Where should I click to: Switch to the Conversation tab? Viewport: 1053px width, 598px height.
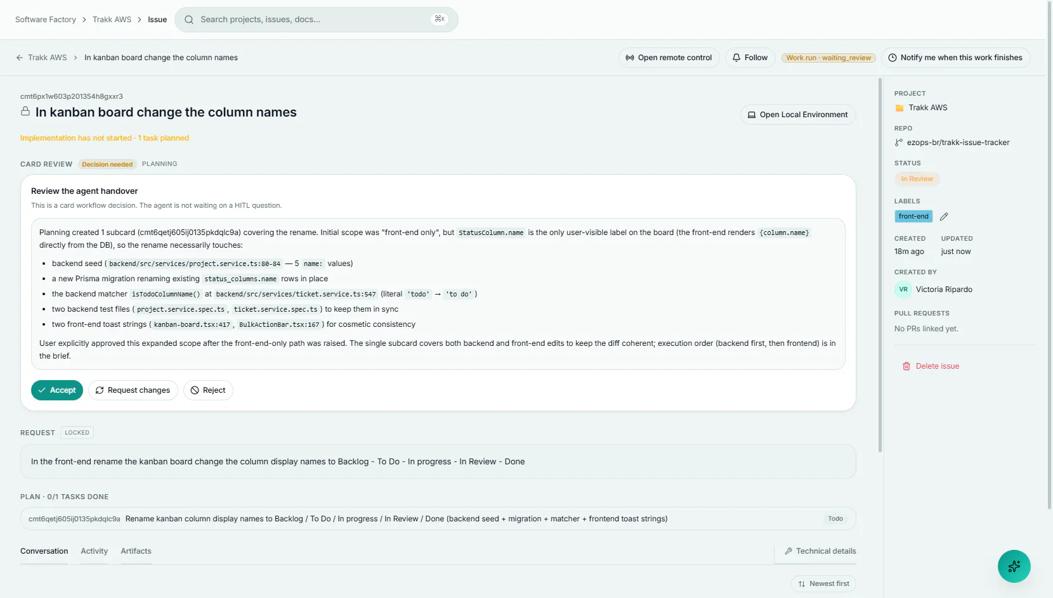pos(44,551)
